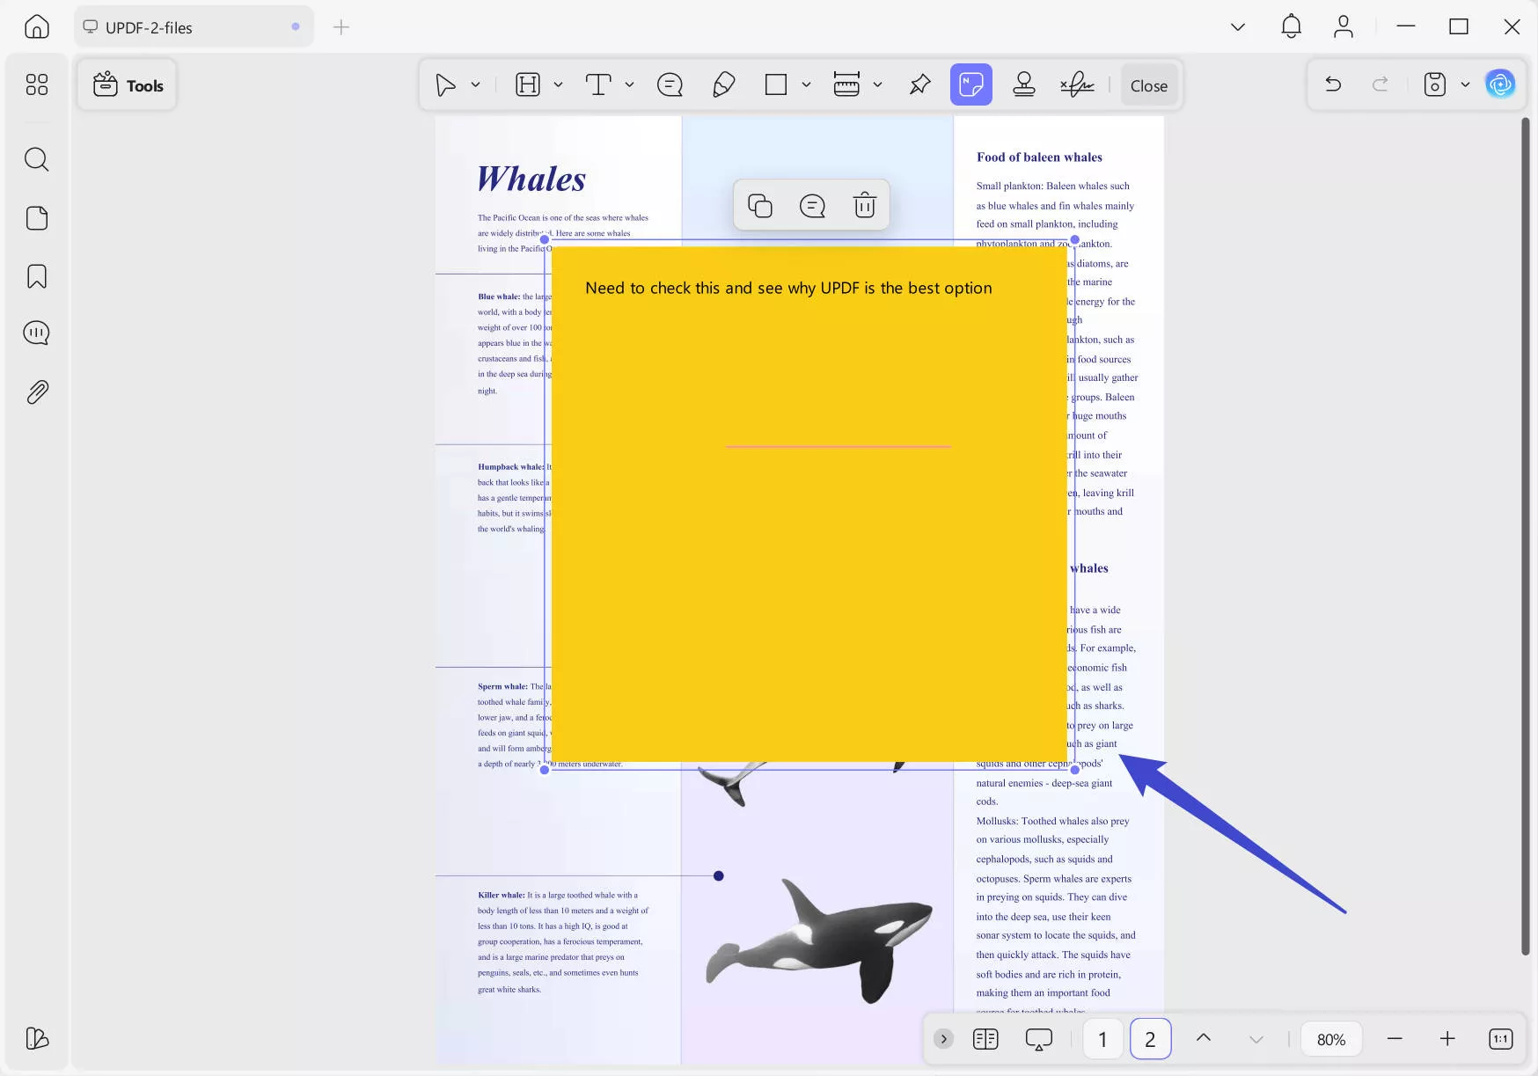
Task: Select the Text comment tool
Action: (599, 84)
